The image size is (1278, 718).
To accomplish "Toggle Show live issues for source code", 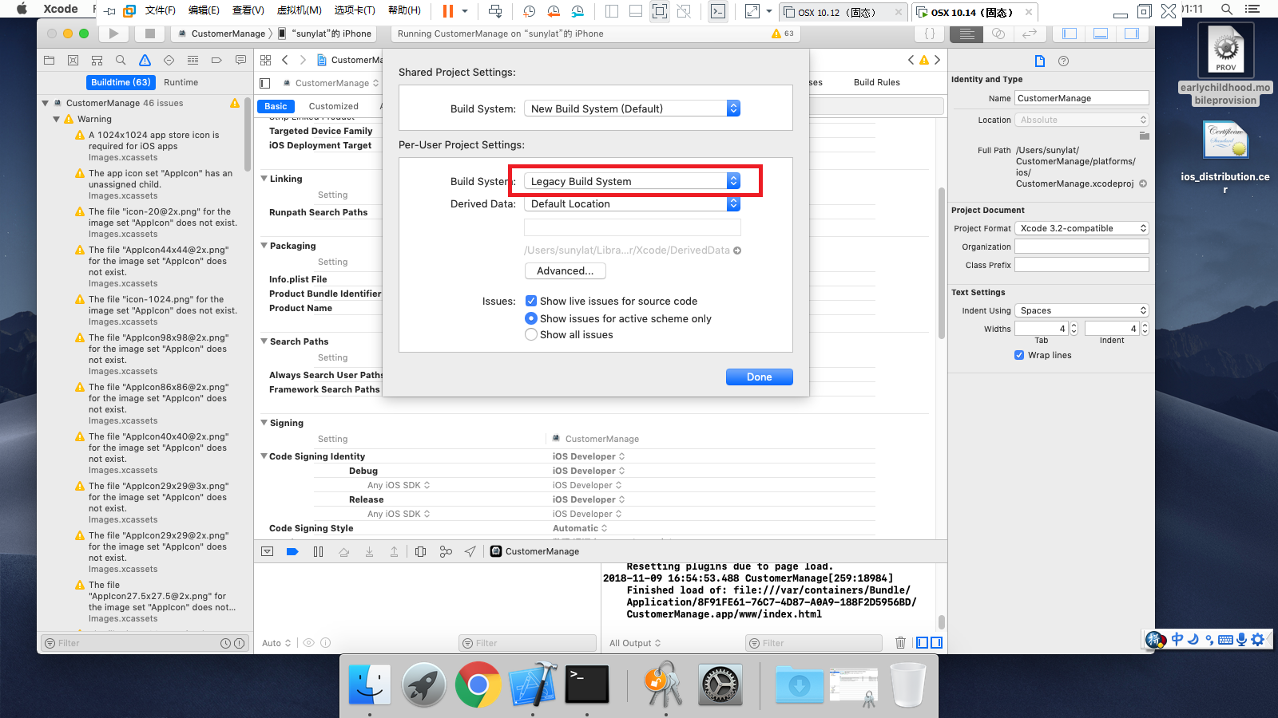I will pyautogui.click(x=531, y=301).
